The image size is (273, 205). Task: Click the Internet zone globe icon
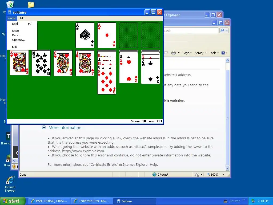click(x=154, y=175)
